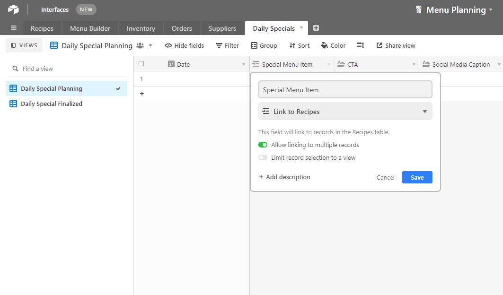Click the Save button

click(x=417, y=177)
